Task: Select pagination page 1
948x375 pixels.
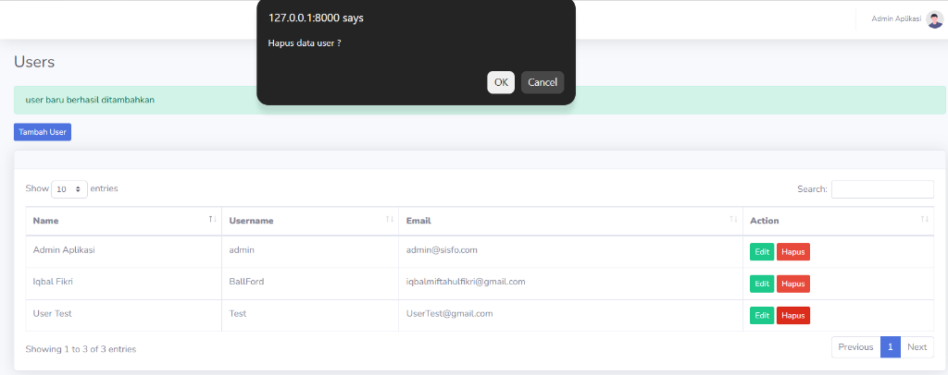Action: (890, 347)
